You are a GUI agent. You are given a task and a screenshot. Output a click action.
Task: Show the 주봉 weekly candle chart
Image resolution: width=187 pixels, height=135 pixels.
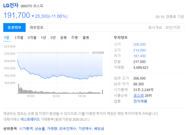pos(75,38)
